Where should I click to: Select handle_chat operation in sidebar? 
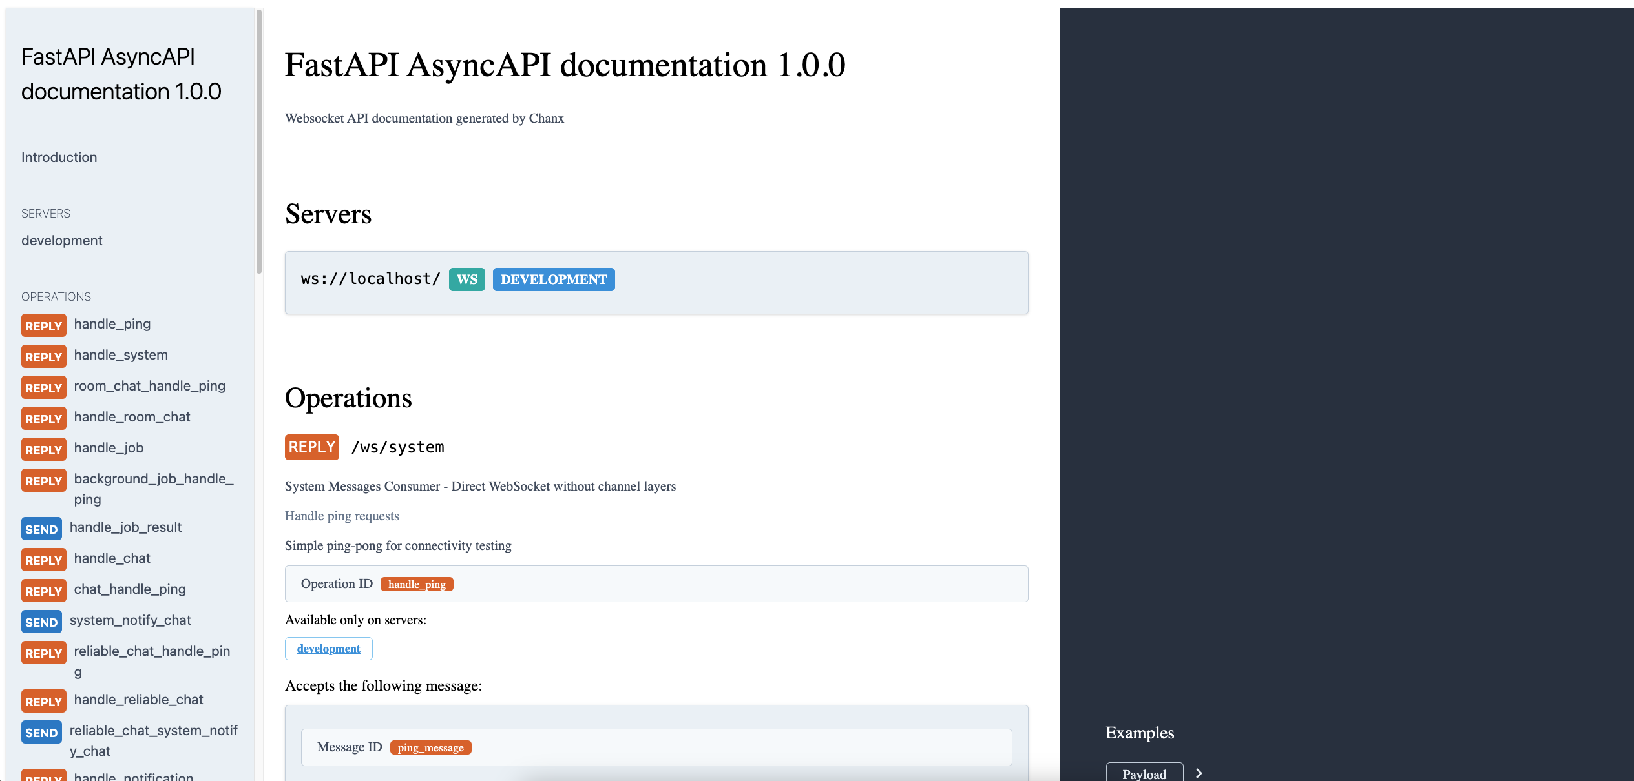(112, 558)
